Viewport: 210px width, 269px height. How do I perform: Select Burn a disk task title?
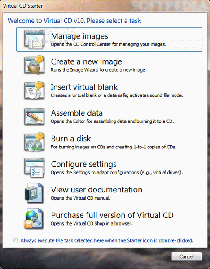point(71,139)
